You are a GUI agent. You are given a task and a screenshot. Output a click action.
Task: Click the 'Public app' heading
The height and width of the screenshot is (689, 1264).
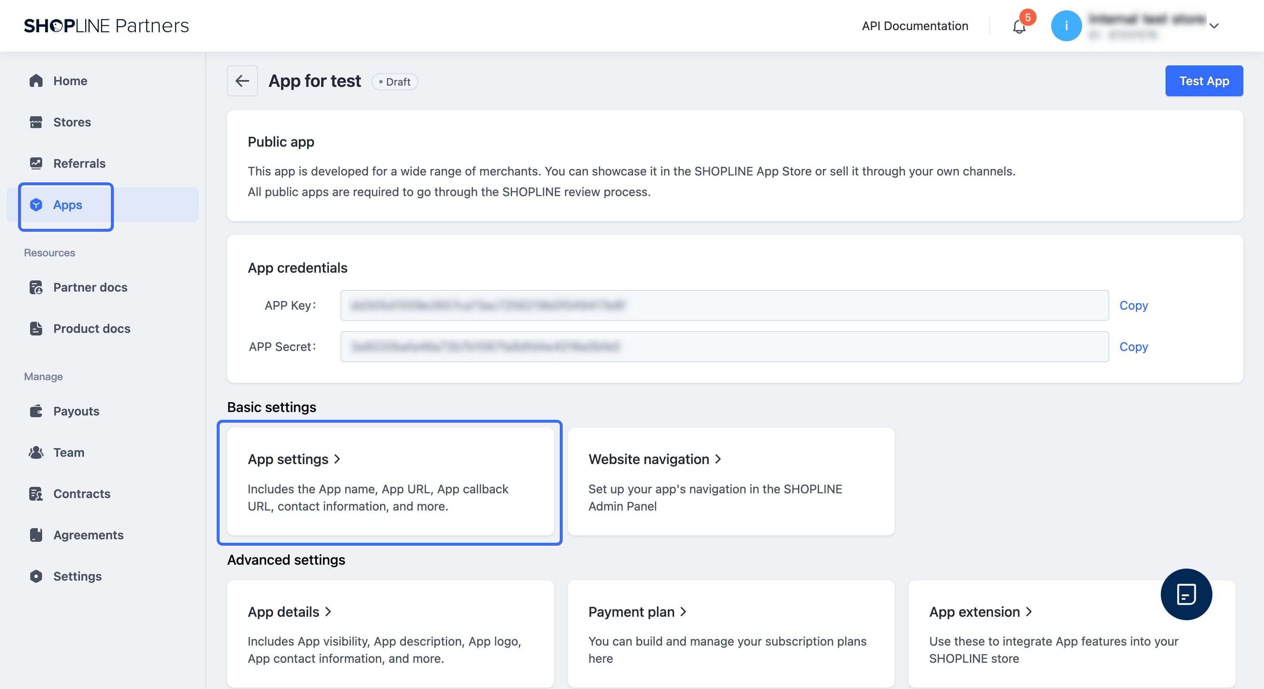click(x=281, y=142)
